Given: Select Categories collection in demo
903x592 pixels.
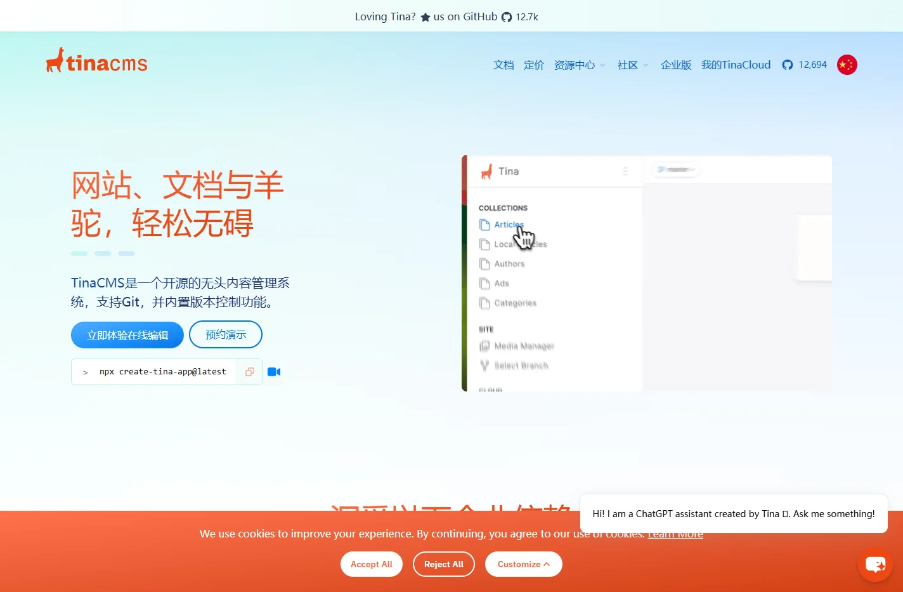Looking at the screenshot, I should click(516, 303).
